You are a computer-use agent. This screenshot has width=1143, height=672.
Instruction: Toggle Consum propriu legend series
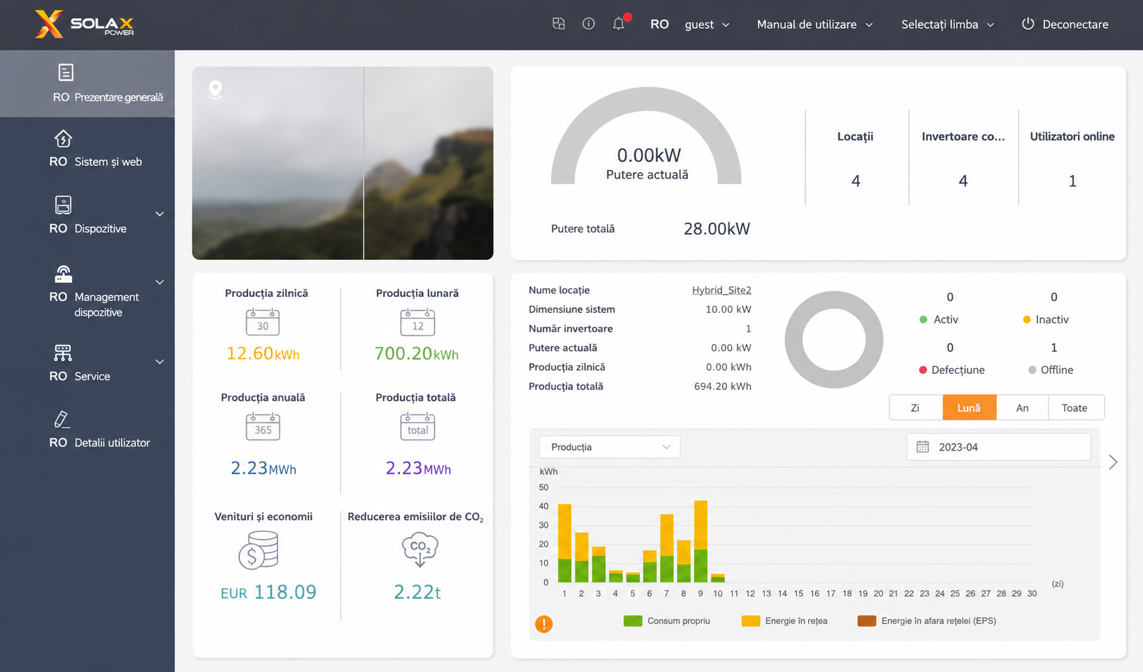tap(666, 620)
